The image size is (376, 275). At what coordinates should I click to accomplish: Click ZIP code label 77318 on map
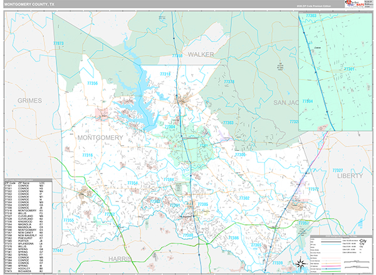[165, 74]
